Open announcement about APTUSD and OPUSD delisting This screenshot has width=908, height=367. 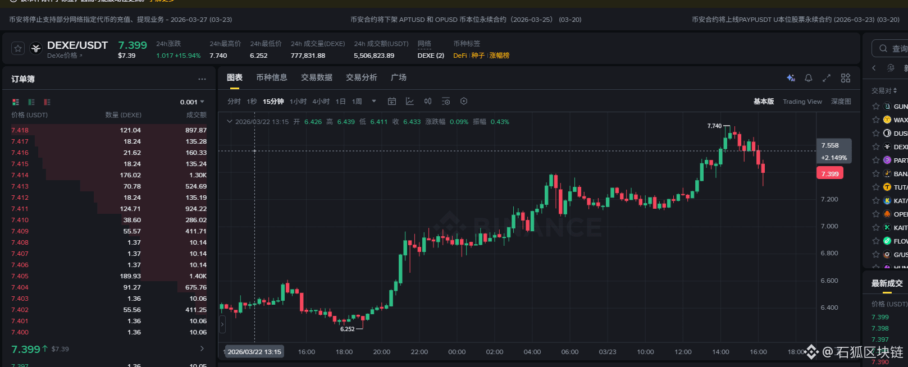click(466, 20)
